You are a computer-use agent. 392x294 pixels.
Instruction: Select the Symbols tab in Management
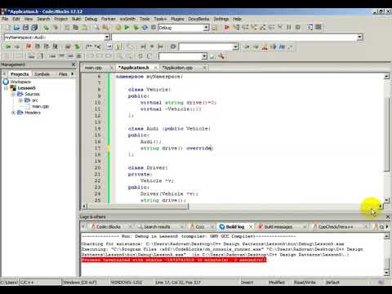[42, 74]
